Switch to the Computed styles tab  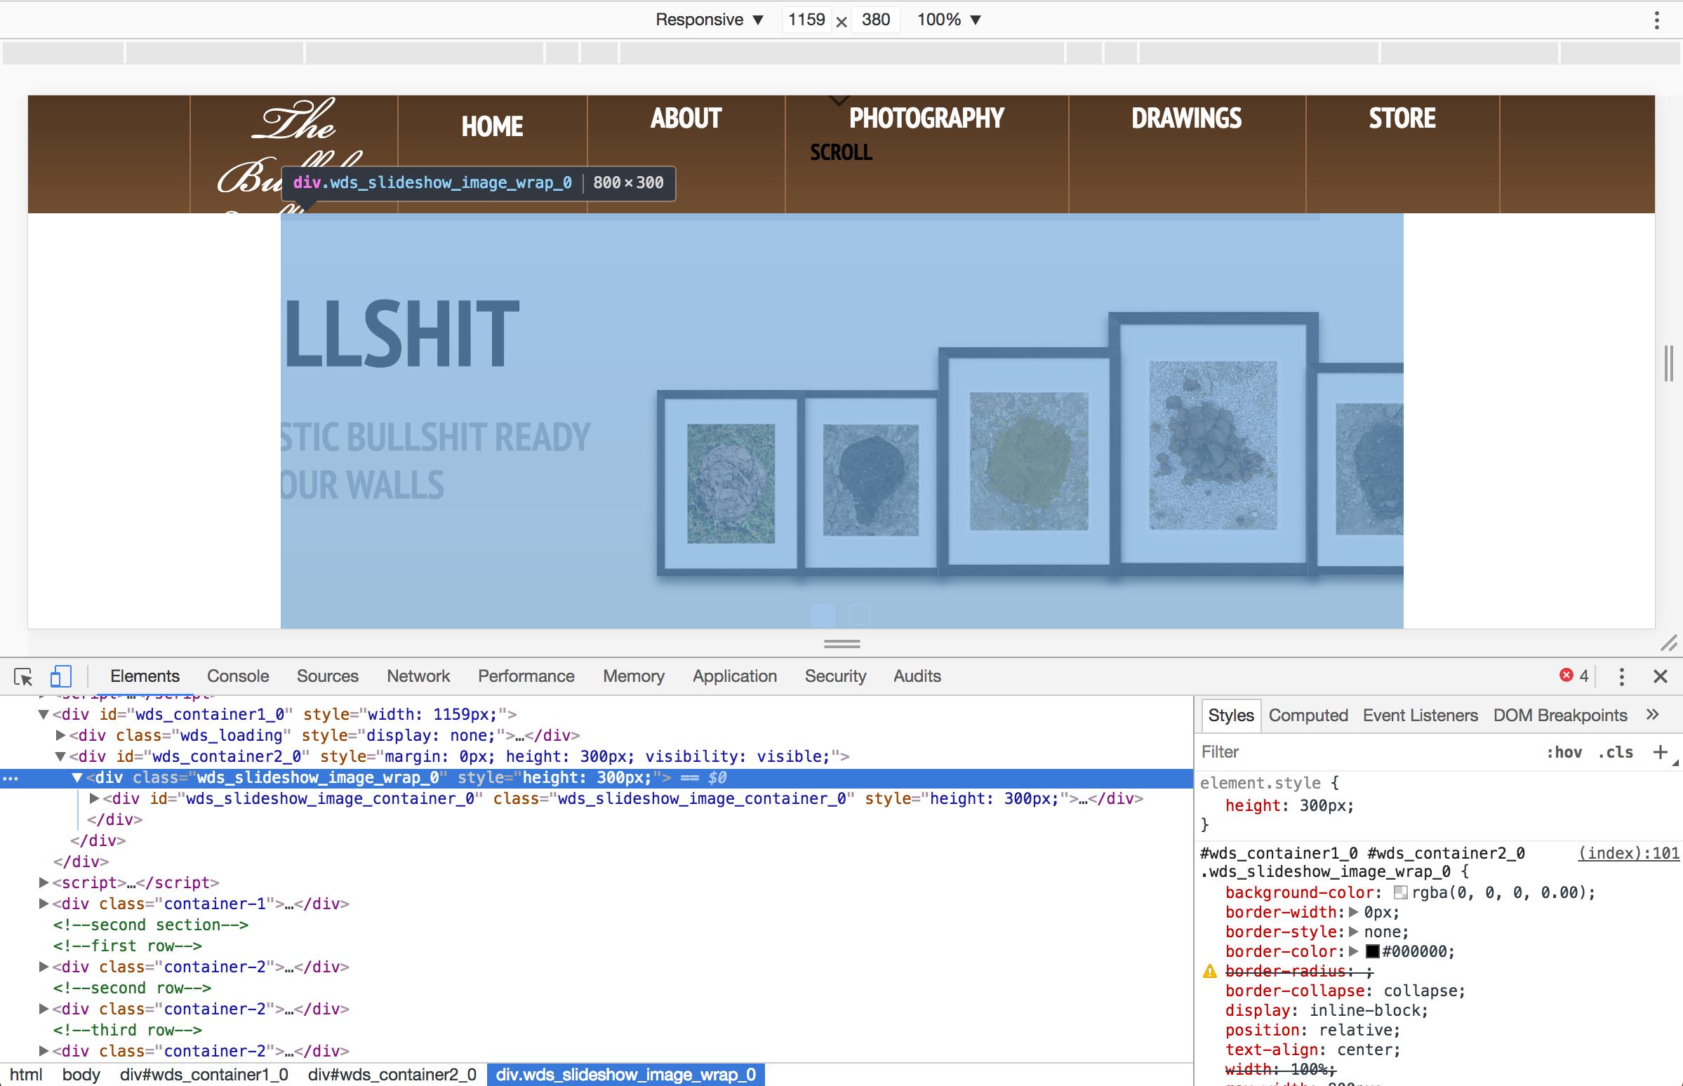[x=1308, y=716]
